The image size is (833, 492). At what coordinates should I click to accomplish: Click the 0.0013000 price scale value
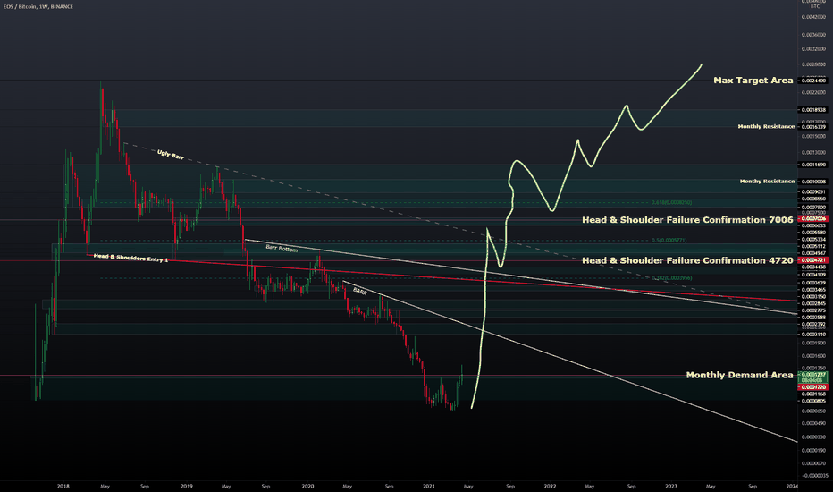(813, 153)
